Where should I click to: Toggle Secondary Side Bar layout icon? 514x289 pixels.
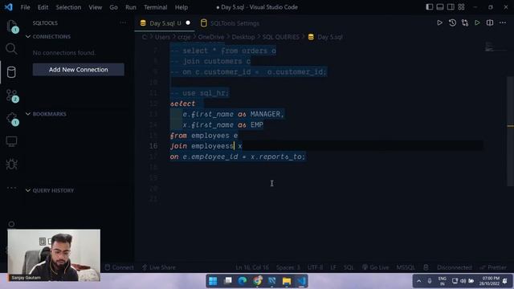(451, 7)
